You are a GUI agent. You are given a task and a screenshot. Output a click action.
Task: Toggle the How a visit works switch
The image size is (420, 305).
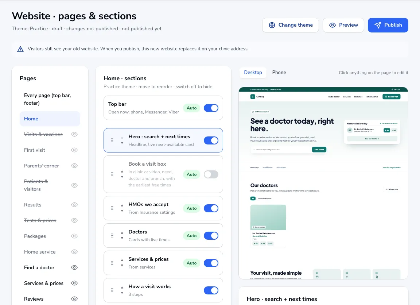coord(211,290)
